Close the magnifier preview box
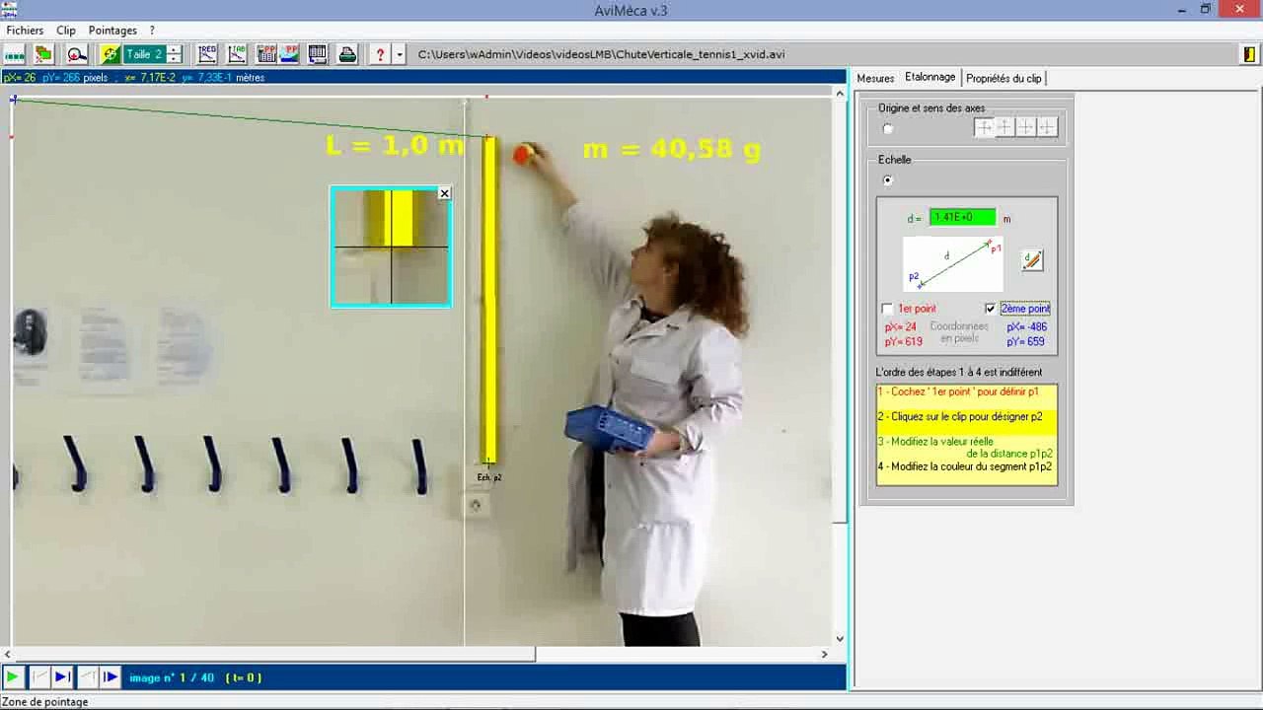 [444, 193]
